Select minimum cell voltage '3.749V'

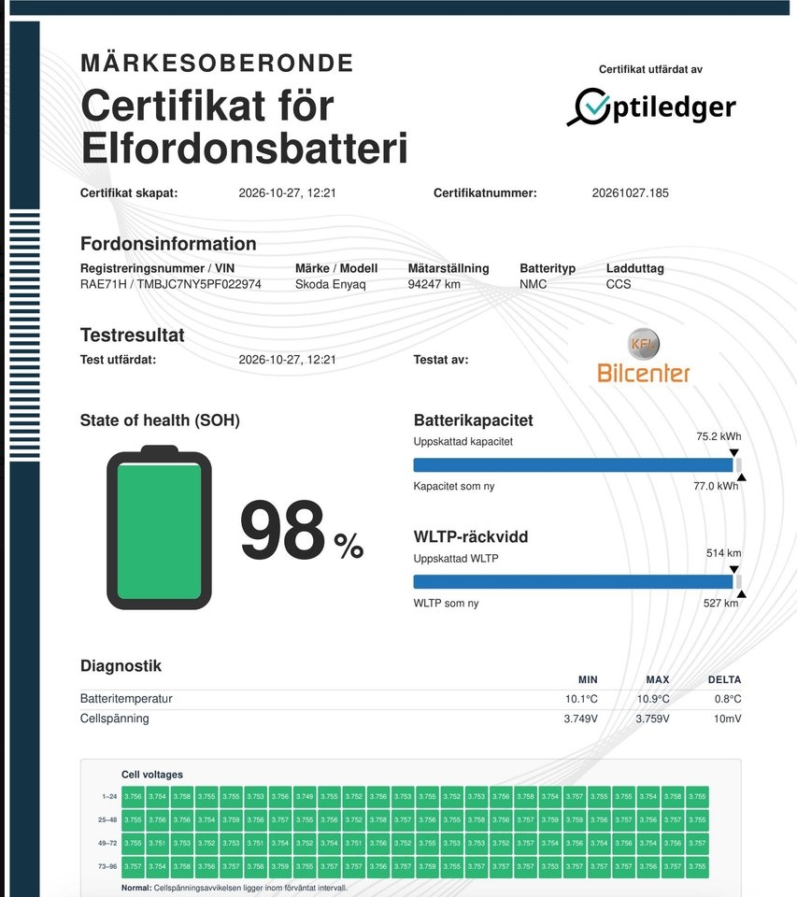coord(581,719)
